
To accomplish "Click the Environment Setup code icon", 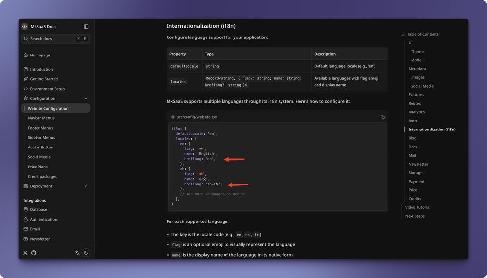I will pyautogui.click(x=26, y=89).
